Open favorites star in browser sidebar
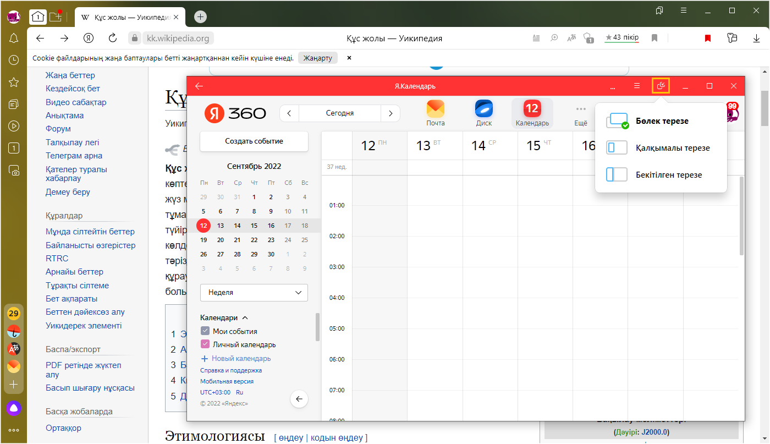This screenshot has width=770, height=444. 14,82
